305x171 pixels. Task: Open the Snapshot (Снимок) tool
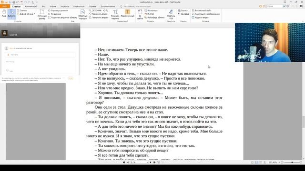pos(22,10)
